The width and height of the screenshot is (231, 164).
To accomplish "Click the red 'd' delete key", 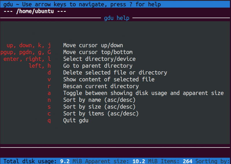I will coord(49,72).
